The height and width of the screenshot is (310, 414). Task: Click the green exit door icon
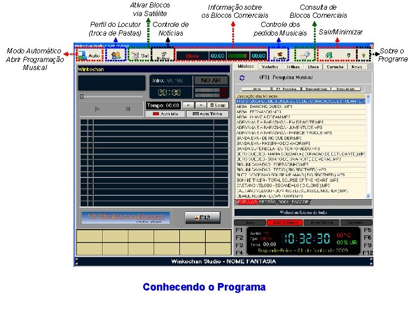pyautogui.click(x=329, y=55)
